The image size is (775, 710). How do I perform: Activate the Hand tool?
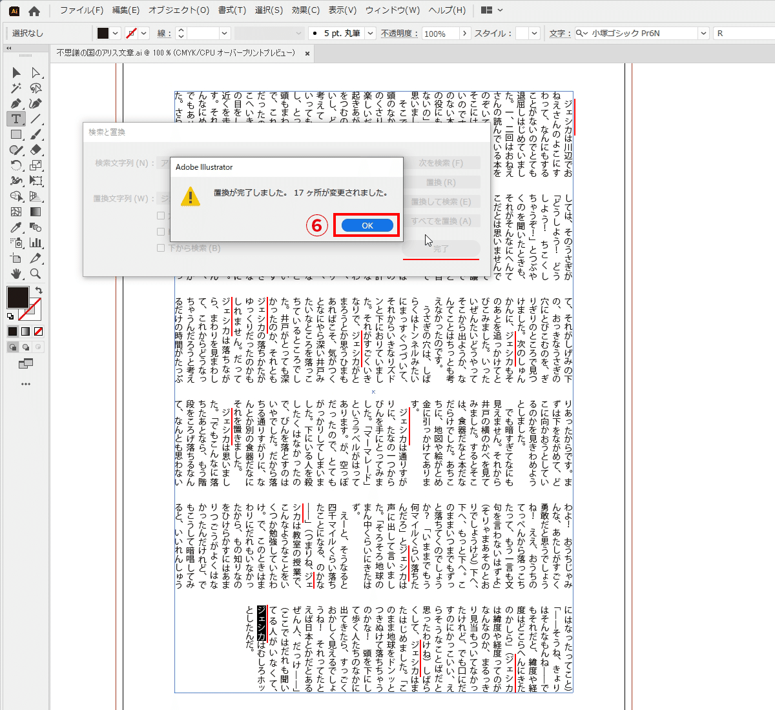(x=16, y=274)
